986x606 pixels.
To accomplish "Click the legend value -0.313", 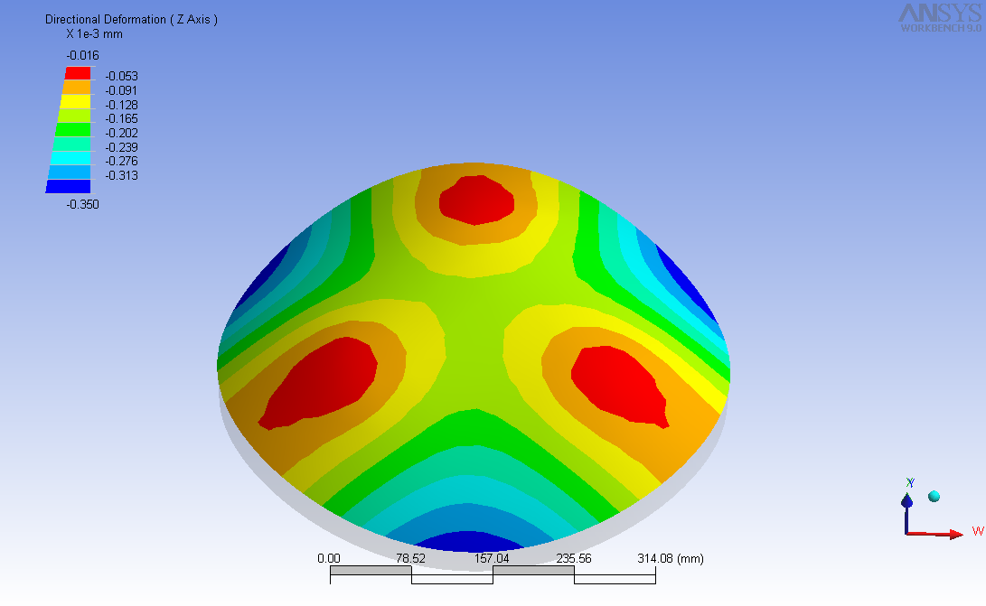I will point(121,175).
